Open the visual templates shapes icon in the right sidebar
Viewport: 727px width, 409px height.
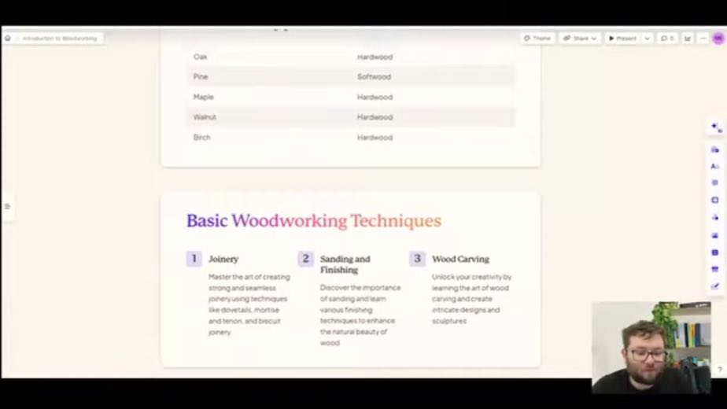pyautogui.click(x=715, y=218)
